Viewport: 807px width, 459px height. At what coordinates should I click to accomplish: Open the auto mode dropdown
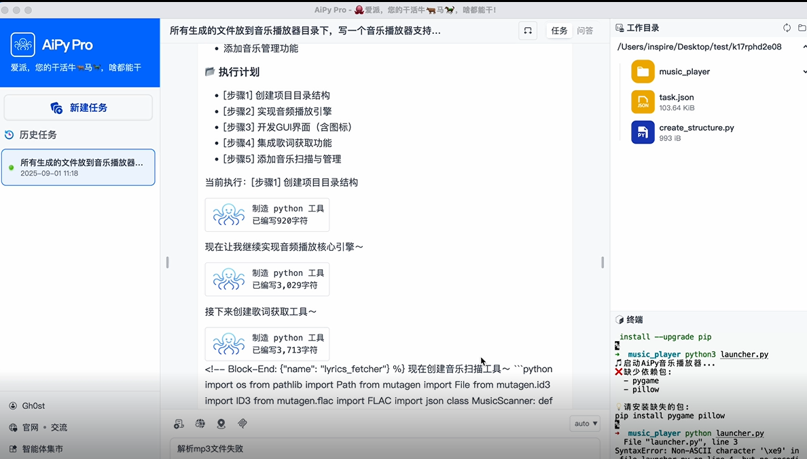585,424
